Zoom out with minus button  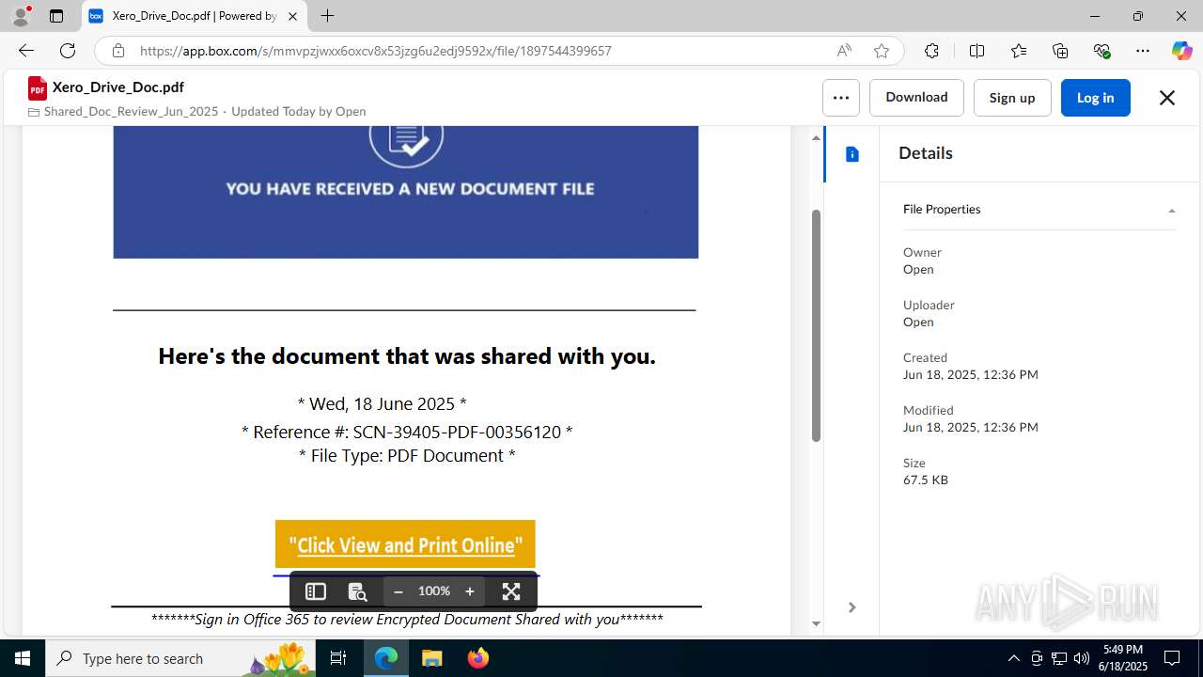398,591
